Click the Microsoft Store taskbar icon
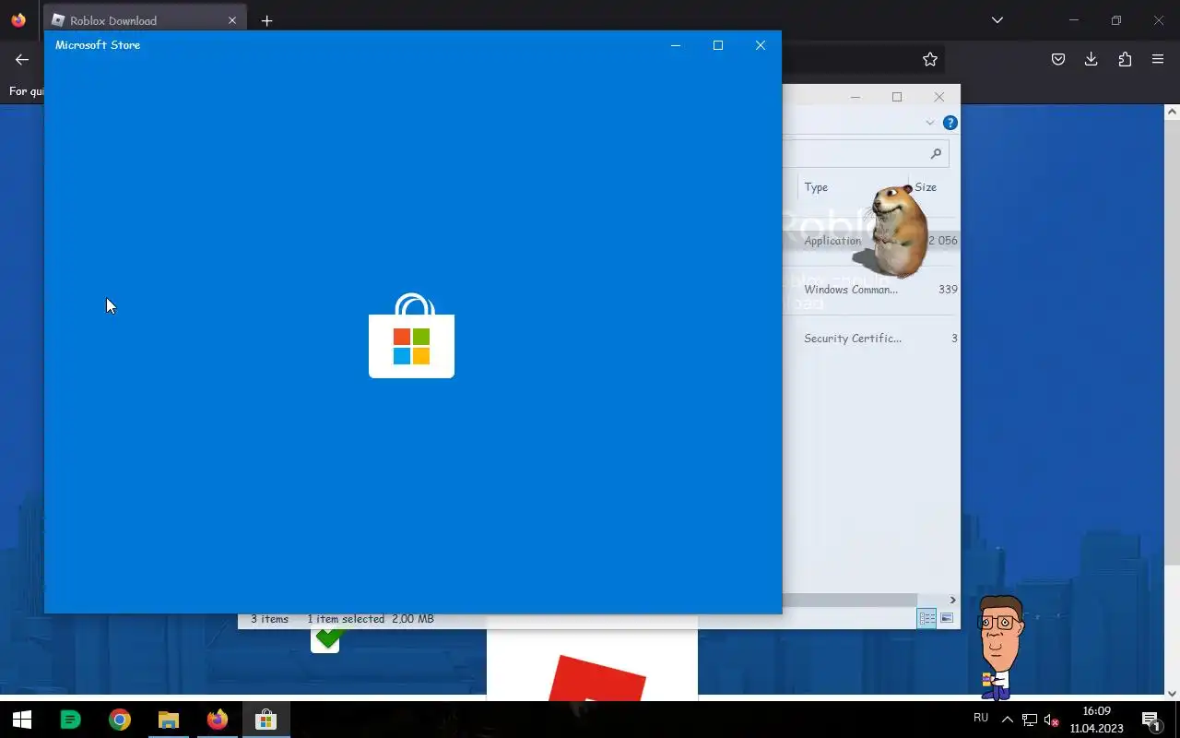The width and height of the screenshot is (1180, 738). click(265, 720)
